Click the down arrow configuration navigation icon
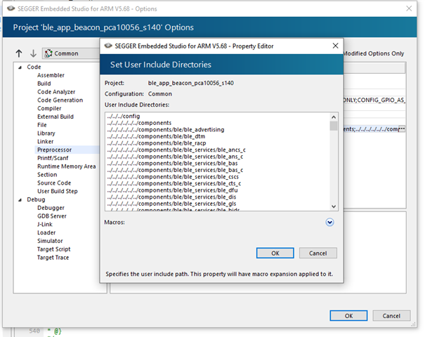Viewport: 425px width, 337px height. click(x=33, y=53)
